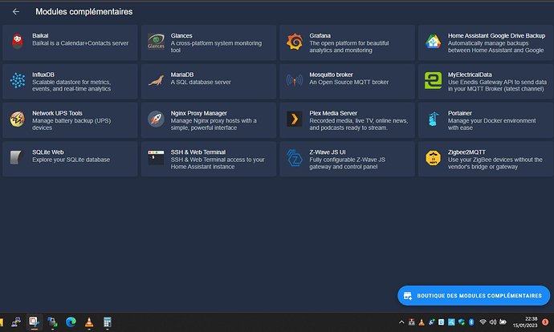Open the SSH & Web Terminal card
Viewport: 554px width, 332px height.
click(208, 158)
